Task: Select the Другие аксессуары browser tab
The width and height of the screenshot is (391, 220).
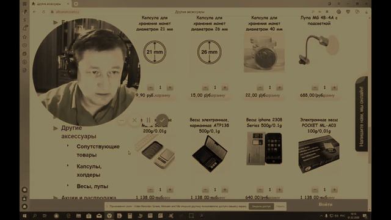Action: [51, 4]
